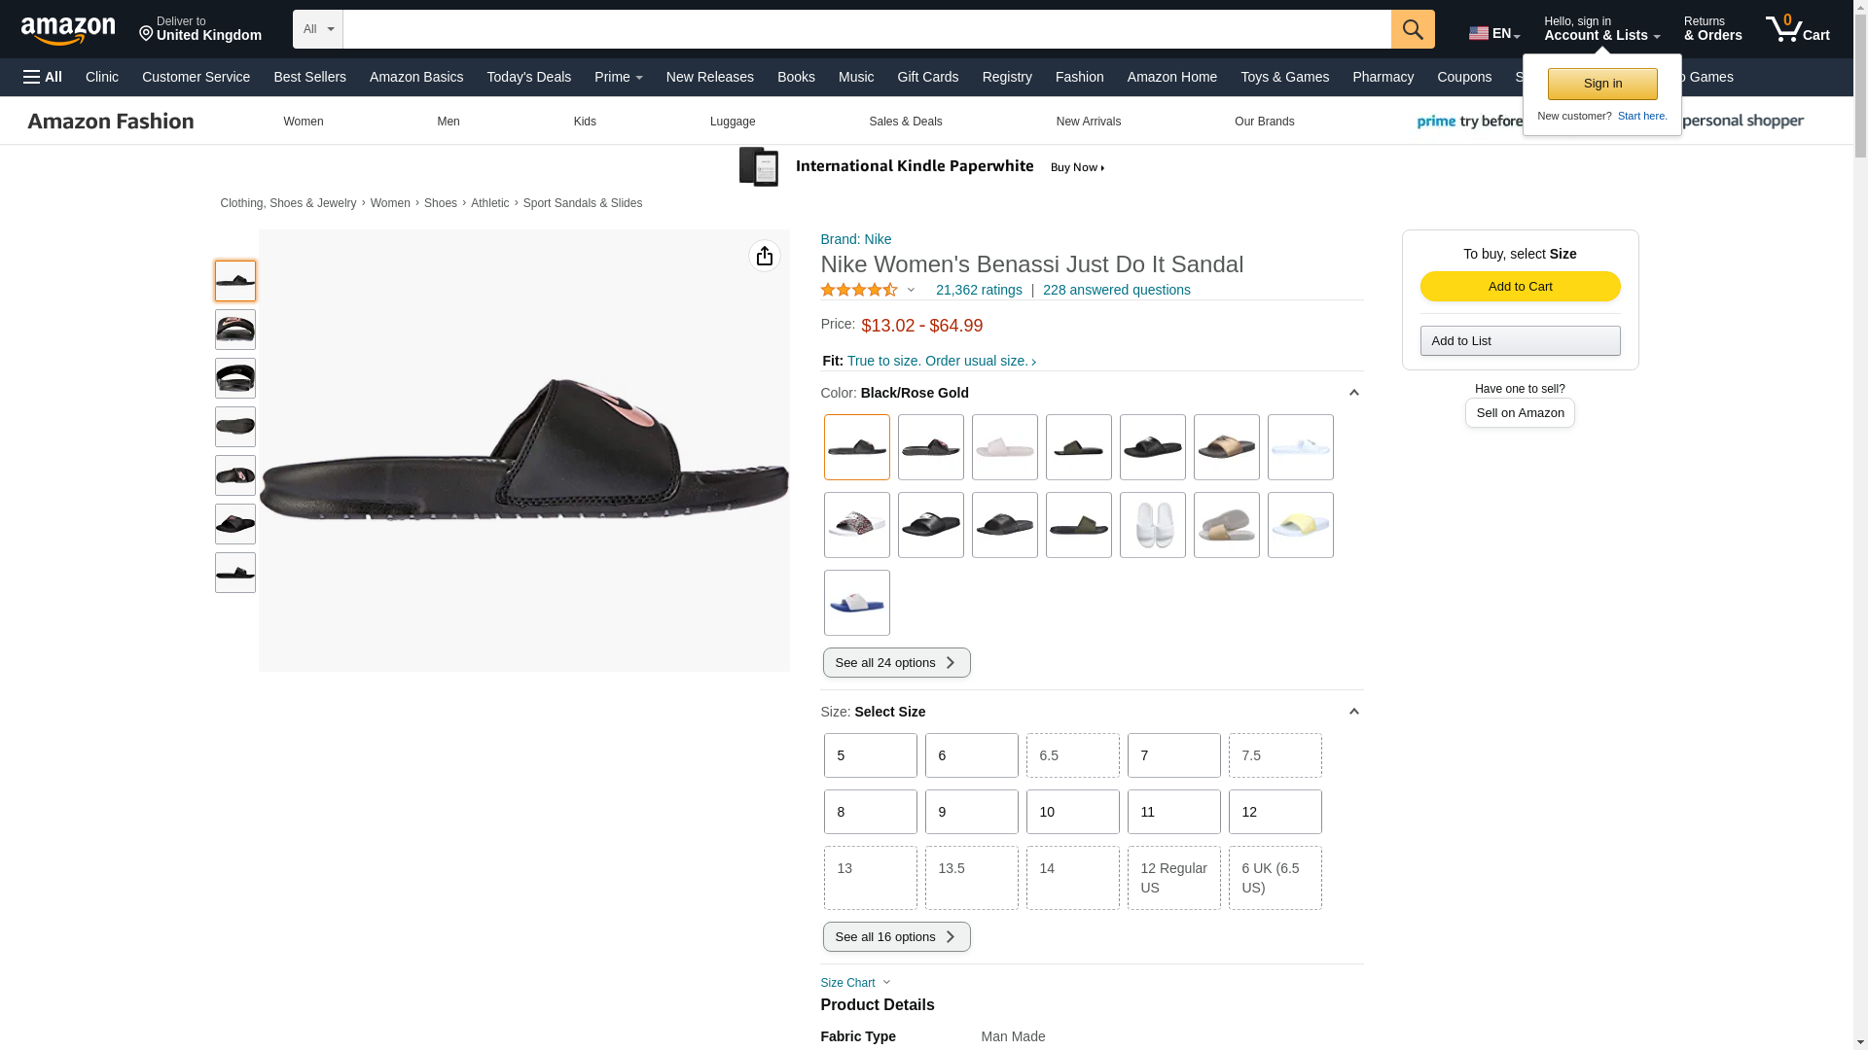Go to Women in Amazon Fashion menu
The height and width of the screenshot is (1050, 1868).
coord(303,122)
